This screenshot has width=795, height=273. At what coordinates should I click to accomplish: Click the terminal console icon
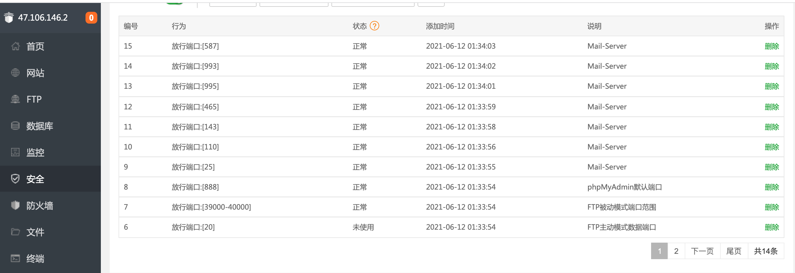click(15, 259)
